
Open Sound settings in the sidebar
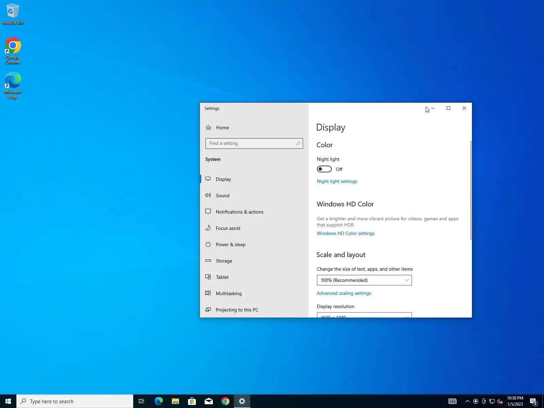click(x=254, y=195)
